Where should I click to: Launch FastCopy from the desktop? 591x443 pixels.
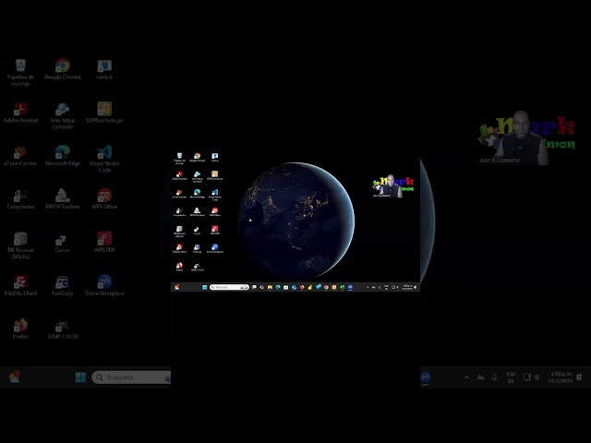[62, 283]
